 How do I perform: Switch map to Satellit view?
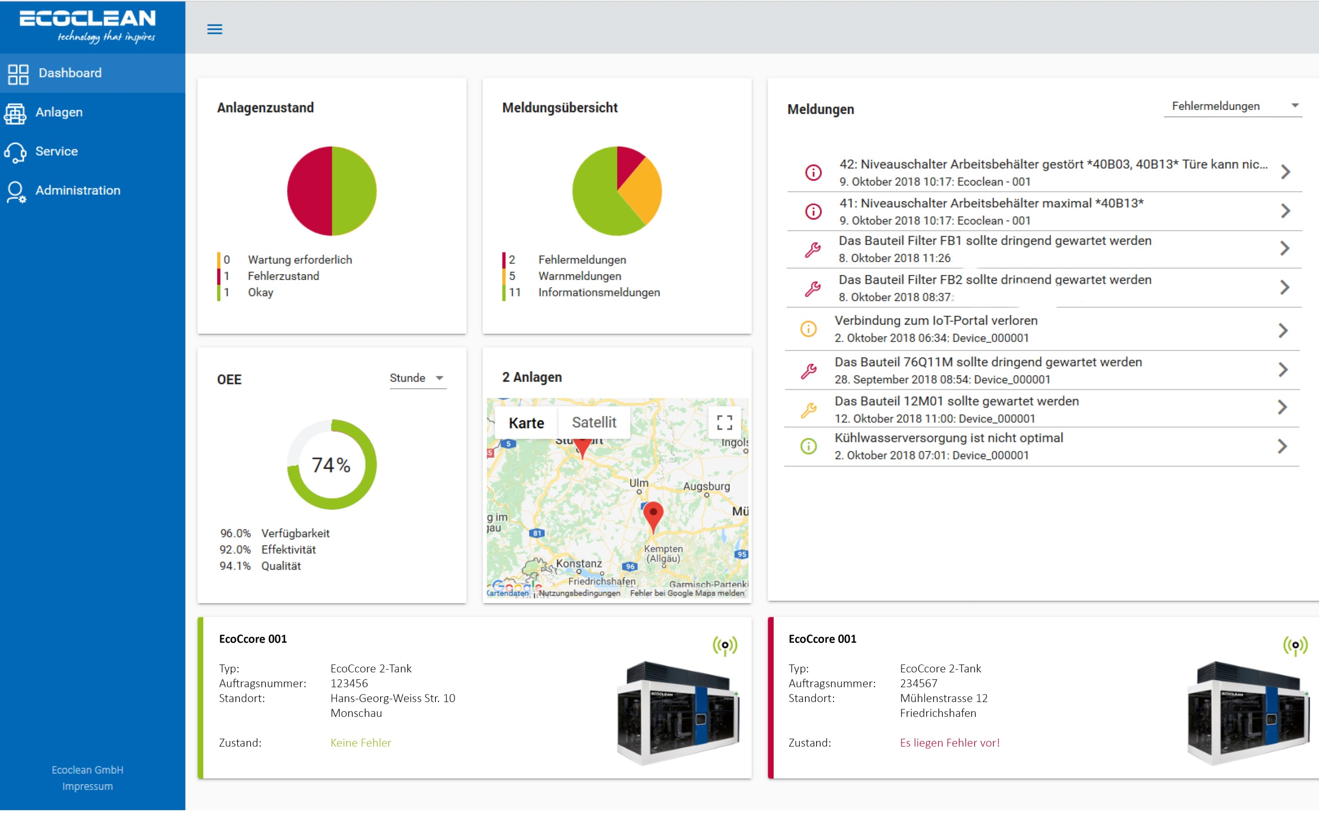[594, 422]
